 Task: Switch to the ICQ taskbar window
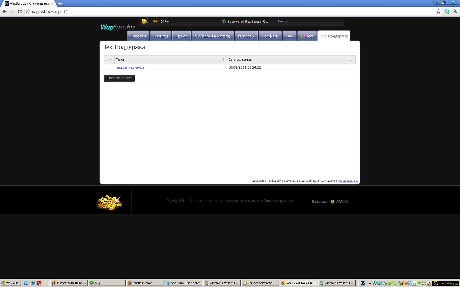(107, 283)
